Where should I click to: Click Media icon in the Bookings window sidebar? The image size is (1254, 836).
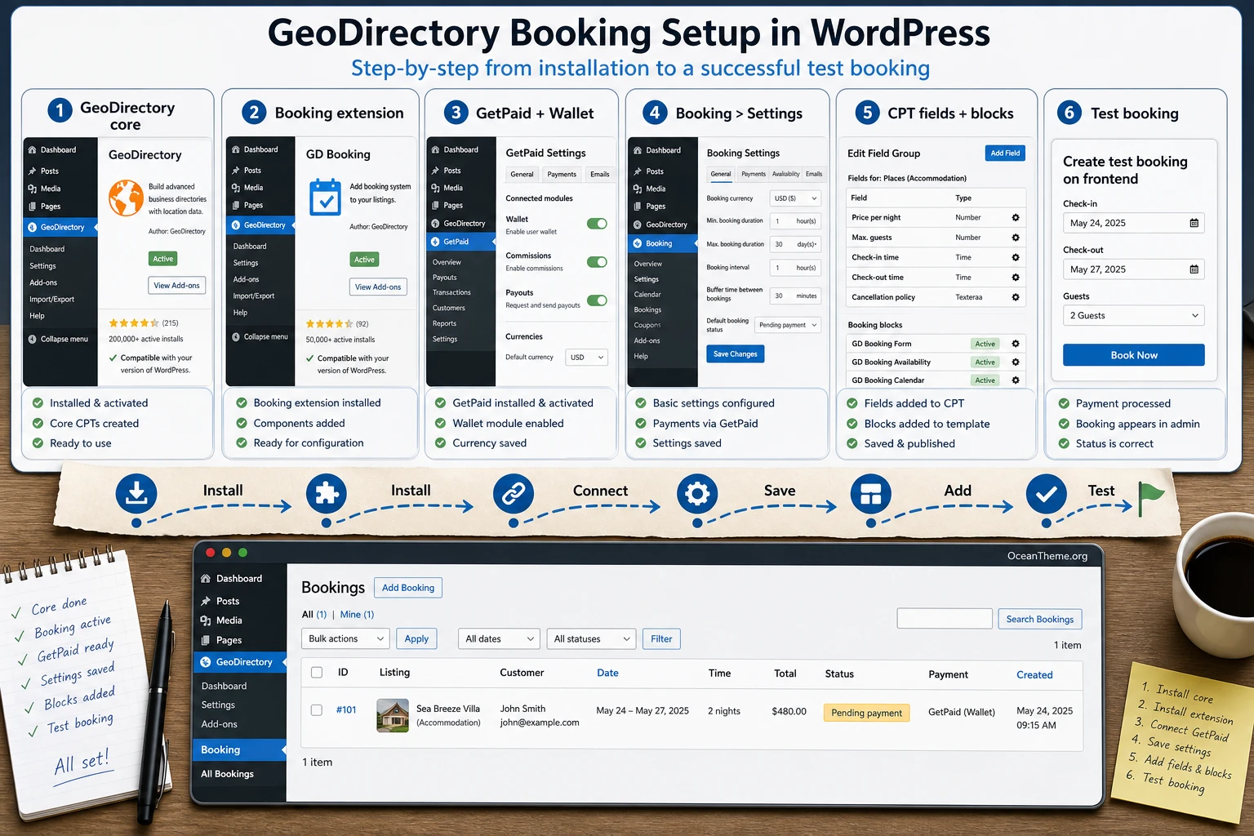tap(206, 620)
